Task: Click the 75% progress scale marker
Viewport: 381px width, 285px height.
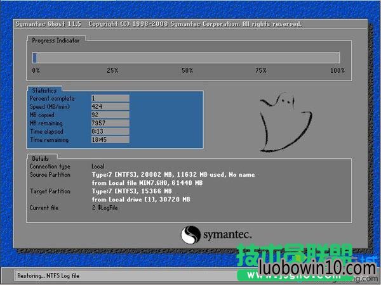Action: click(261, 70)
